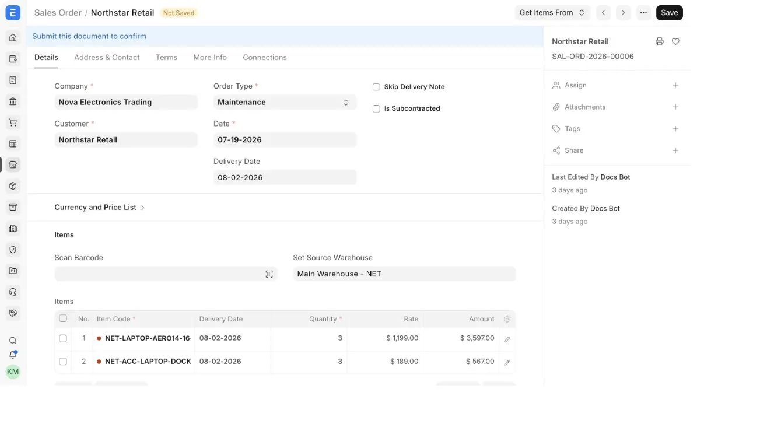Click the shield quality icon in sidebar
This screenshot has height=424, width=760.
tap(13, 250)
